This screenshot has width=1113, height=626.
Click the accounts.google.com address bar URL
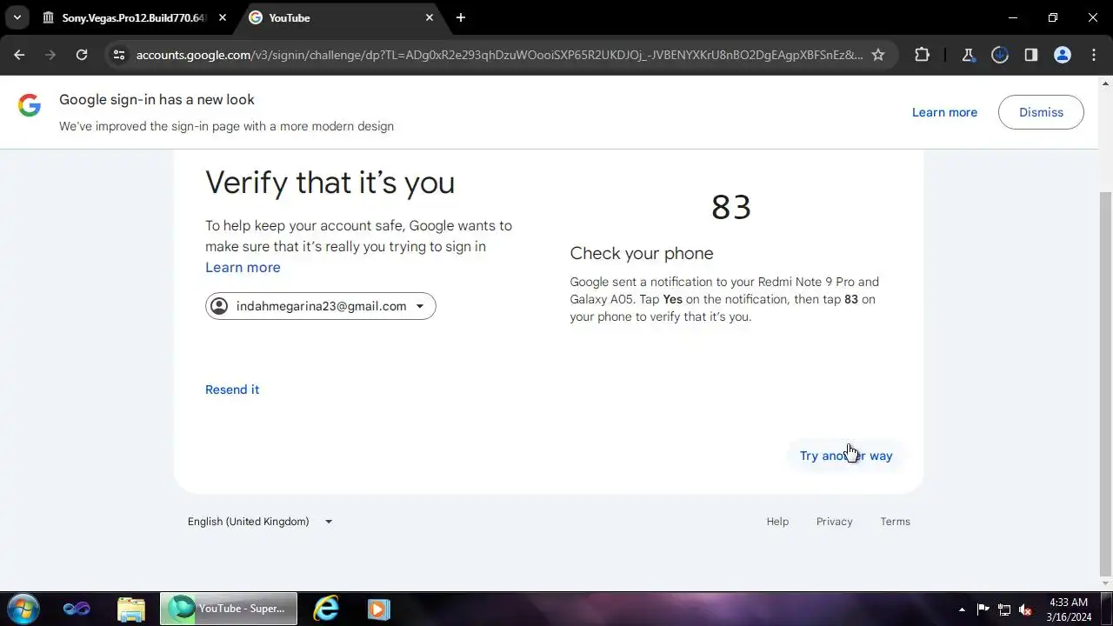(x=499, y=55)
